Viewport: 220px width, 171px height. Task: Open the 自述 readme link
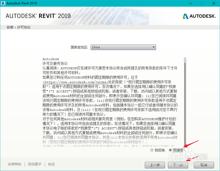[51, 164]
